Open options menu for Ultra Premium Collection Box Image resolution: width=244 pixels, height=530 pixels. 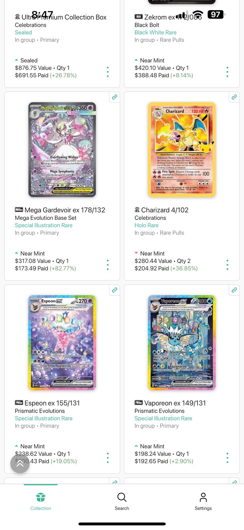coord(108,72)
